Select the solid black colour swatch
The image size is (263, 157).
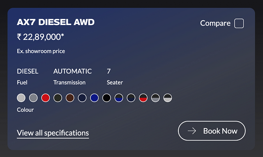(x=106, y=98)
